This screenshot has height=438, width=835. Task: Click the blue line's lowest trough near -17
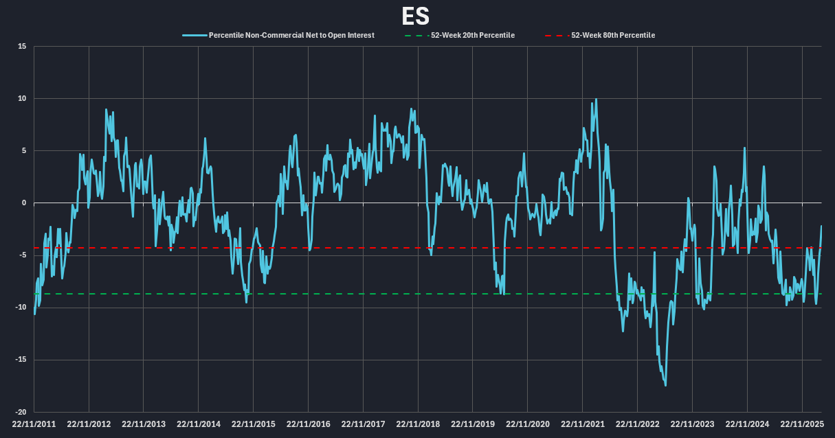665,385
